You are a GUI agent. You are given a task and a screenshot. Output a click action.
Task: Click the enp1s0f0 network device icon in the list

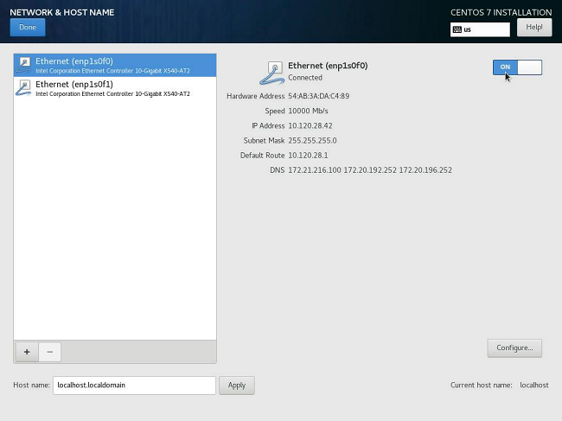(24, 65)
